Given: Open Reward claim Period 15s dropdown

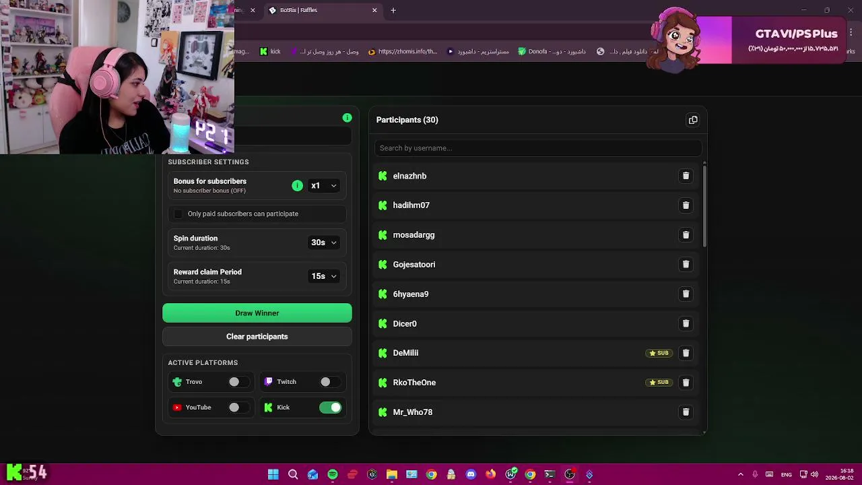Looking at the screenshot, I should (323, 276).
